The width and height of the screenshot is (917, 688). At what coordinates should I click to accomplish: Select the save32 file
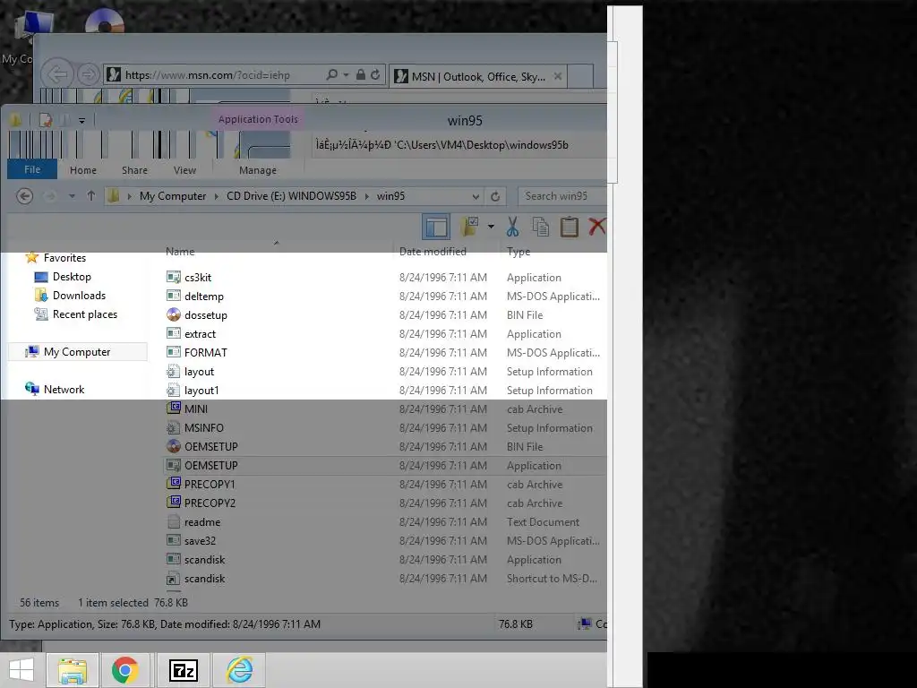tap(200, 541)
